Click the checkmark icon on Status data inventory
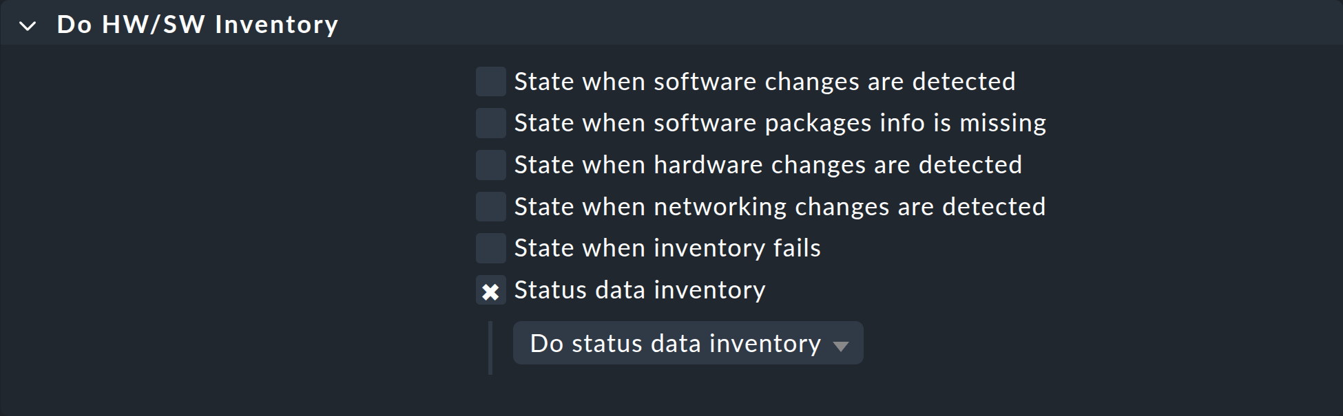1343x416 pixels. (x=490, y=290)
